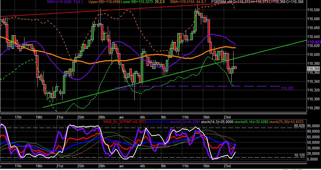Image resolution: width=321 pixels, height=170 pixels.
Task: Click the 110,400 price axis label
Action: point(313,54)
